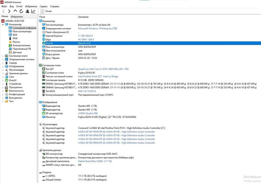Click the IPMI icon in the tree
The width and height of the screenshot is (261, 183).
[x=10, y=38]
